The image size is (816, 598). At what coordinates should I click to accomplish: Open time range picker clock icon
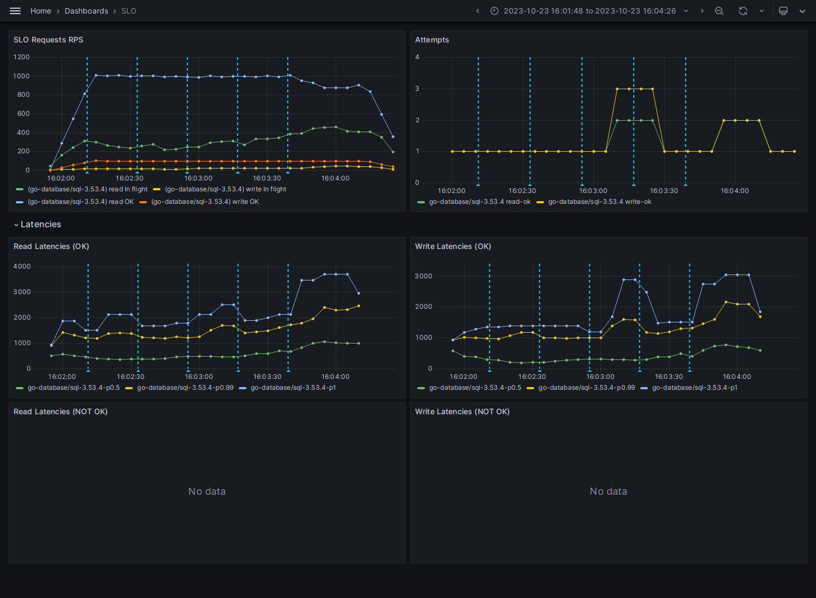[494, 11]
